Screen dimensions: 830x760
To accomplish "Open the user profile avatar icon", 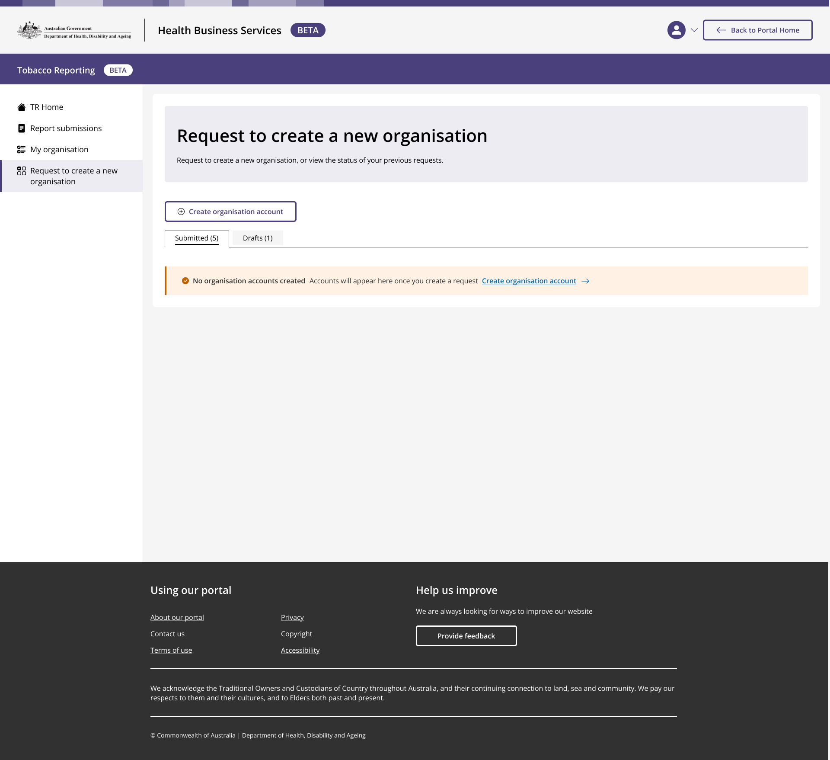I will (x=676, y=30).
